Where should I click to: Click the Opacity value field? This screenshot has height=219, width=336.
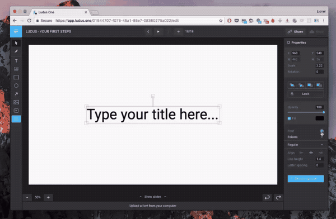(x=319, y=107)
